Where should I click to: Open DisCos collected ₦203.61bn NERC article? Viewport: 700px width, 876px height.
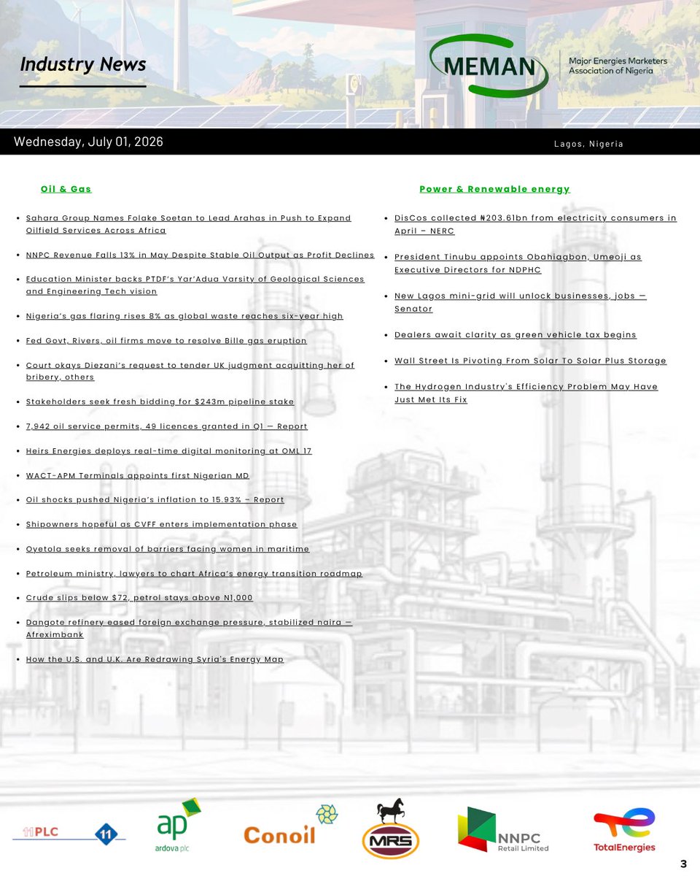tap(535, 224)
